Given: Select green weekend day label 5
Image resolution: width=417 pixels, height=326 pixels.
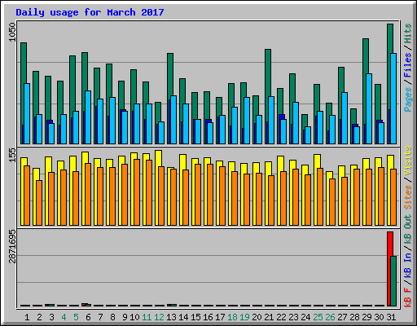Looking at the screenshot, I should [76, 317].
